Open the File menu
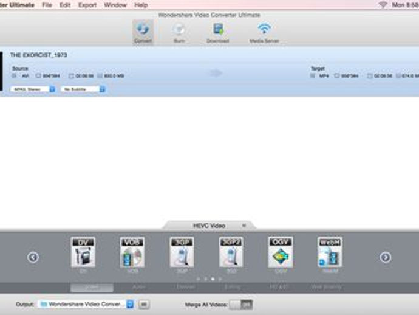This screenshot has height=315, width=419. [47, 5]
